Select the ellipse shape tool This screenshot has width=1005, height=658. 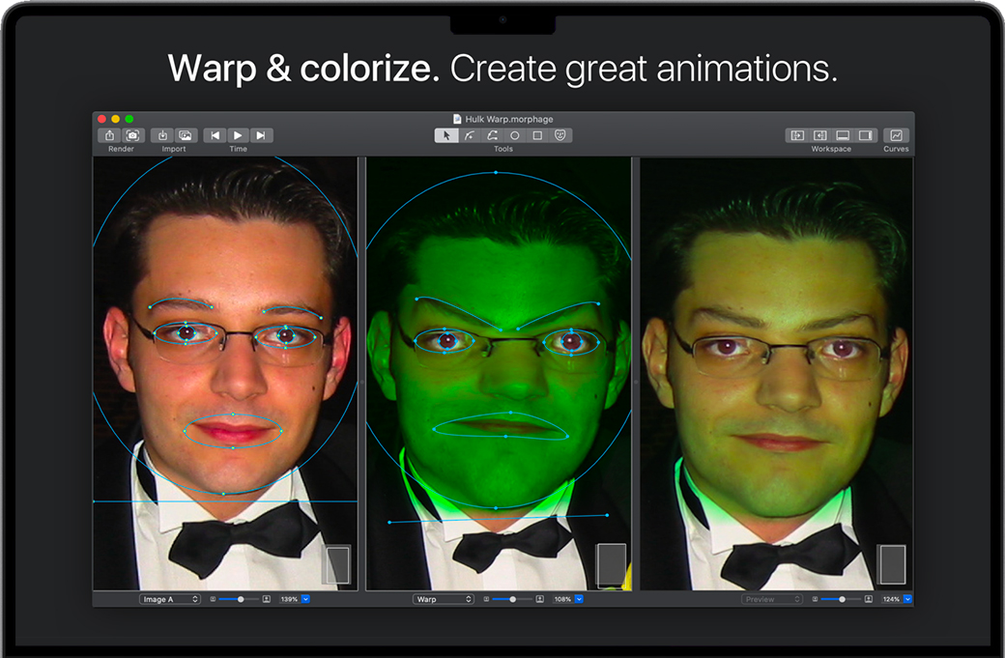[x=514, y=136]
